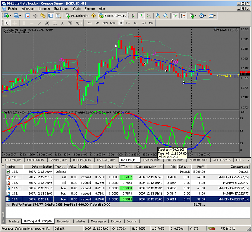Switch to AUDJPY,M15 chart tab

(x=222, y=160)
